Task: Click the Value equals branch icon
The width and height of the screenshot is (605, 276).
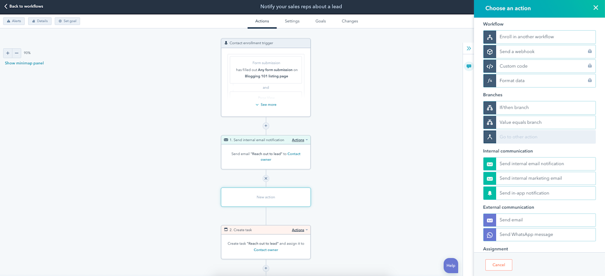Action: [x=490, y=122]
